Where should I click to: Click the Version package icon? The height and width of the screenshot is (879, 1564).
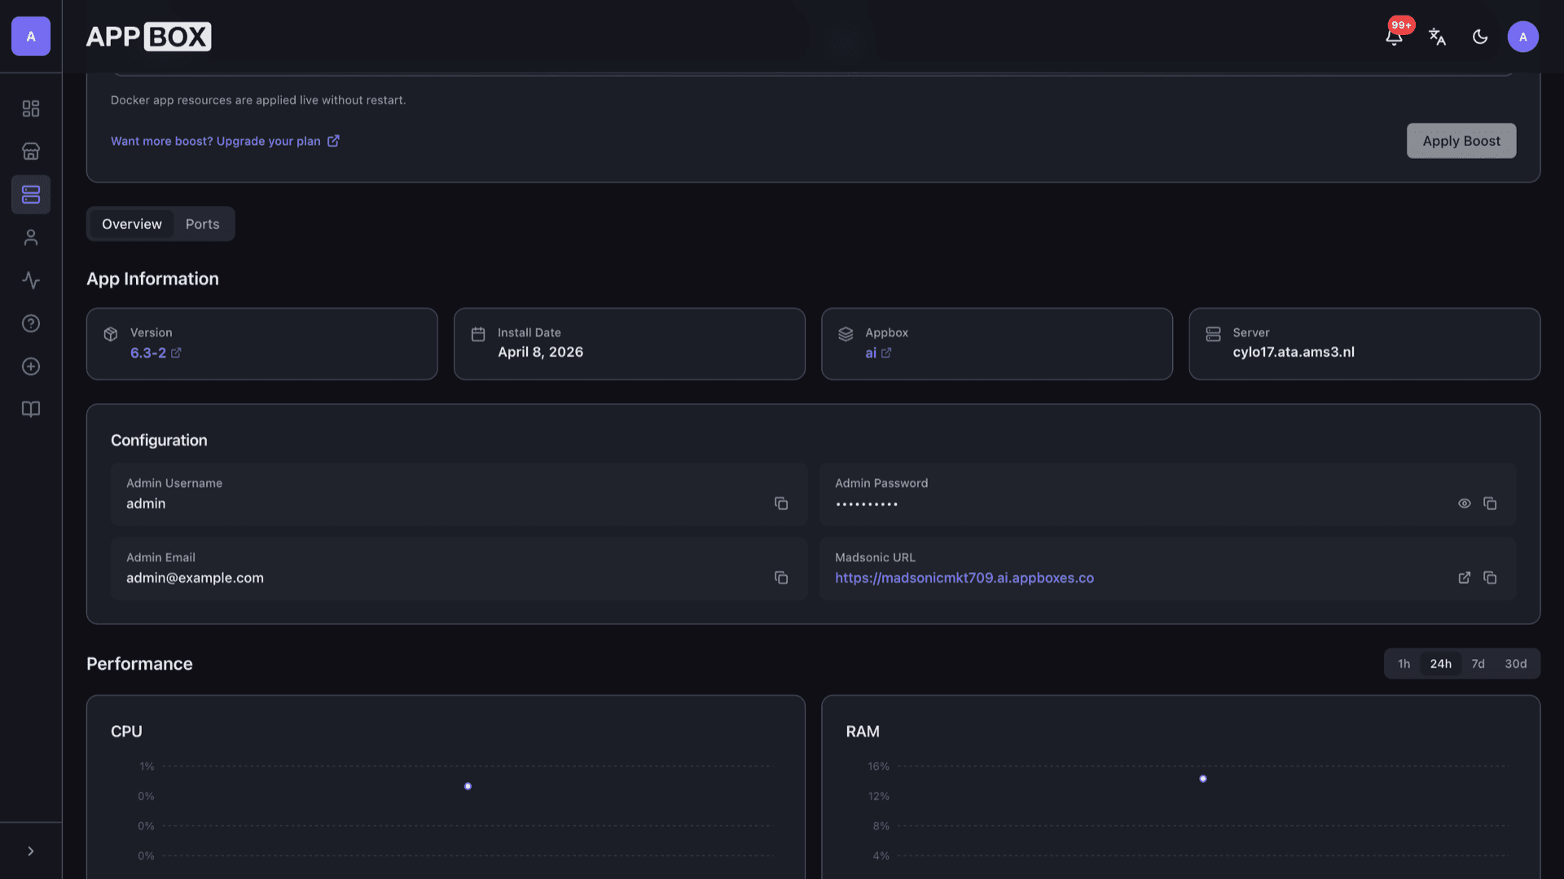coord(111,334)
